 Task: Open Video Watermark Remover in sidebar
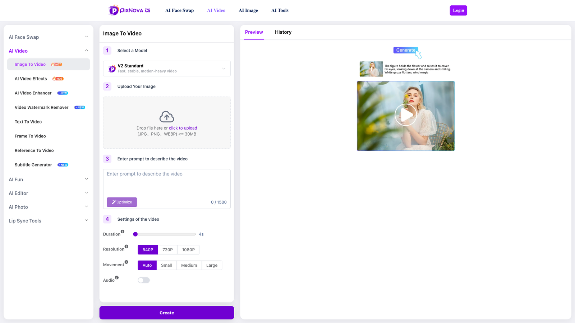(x=49, y=107)
